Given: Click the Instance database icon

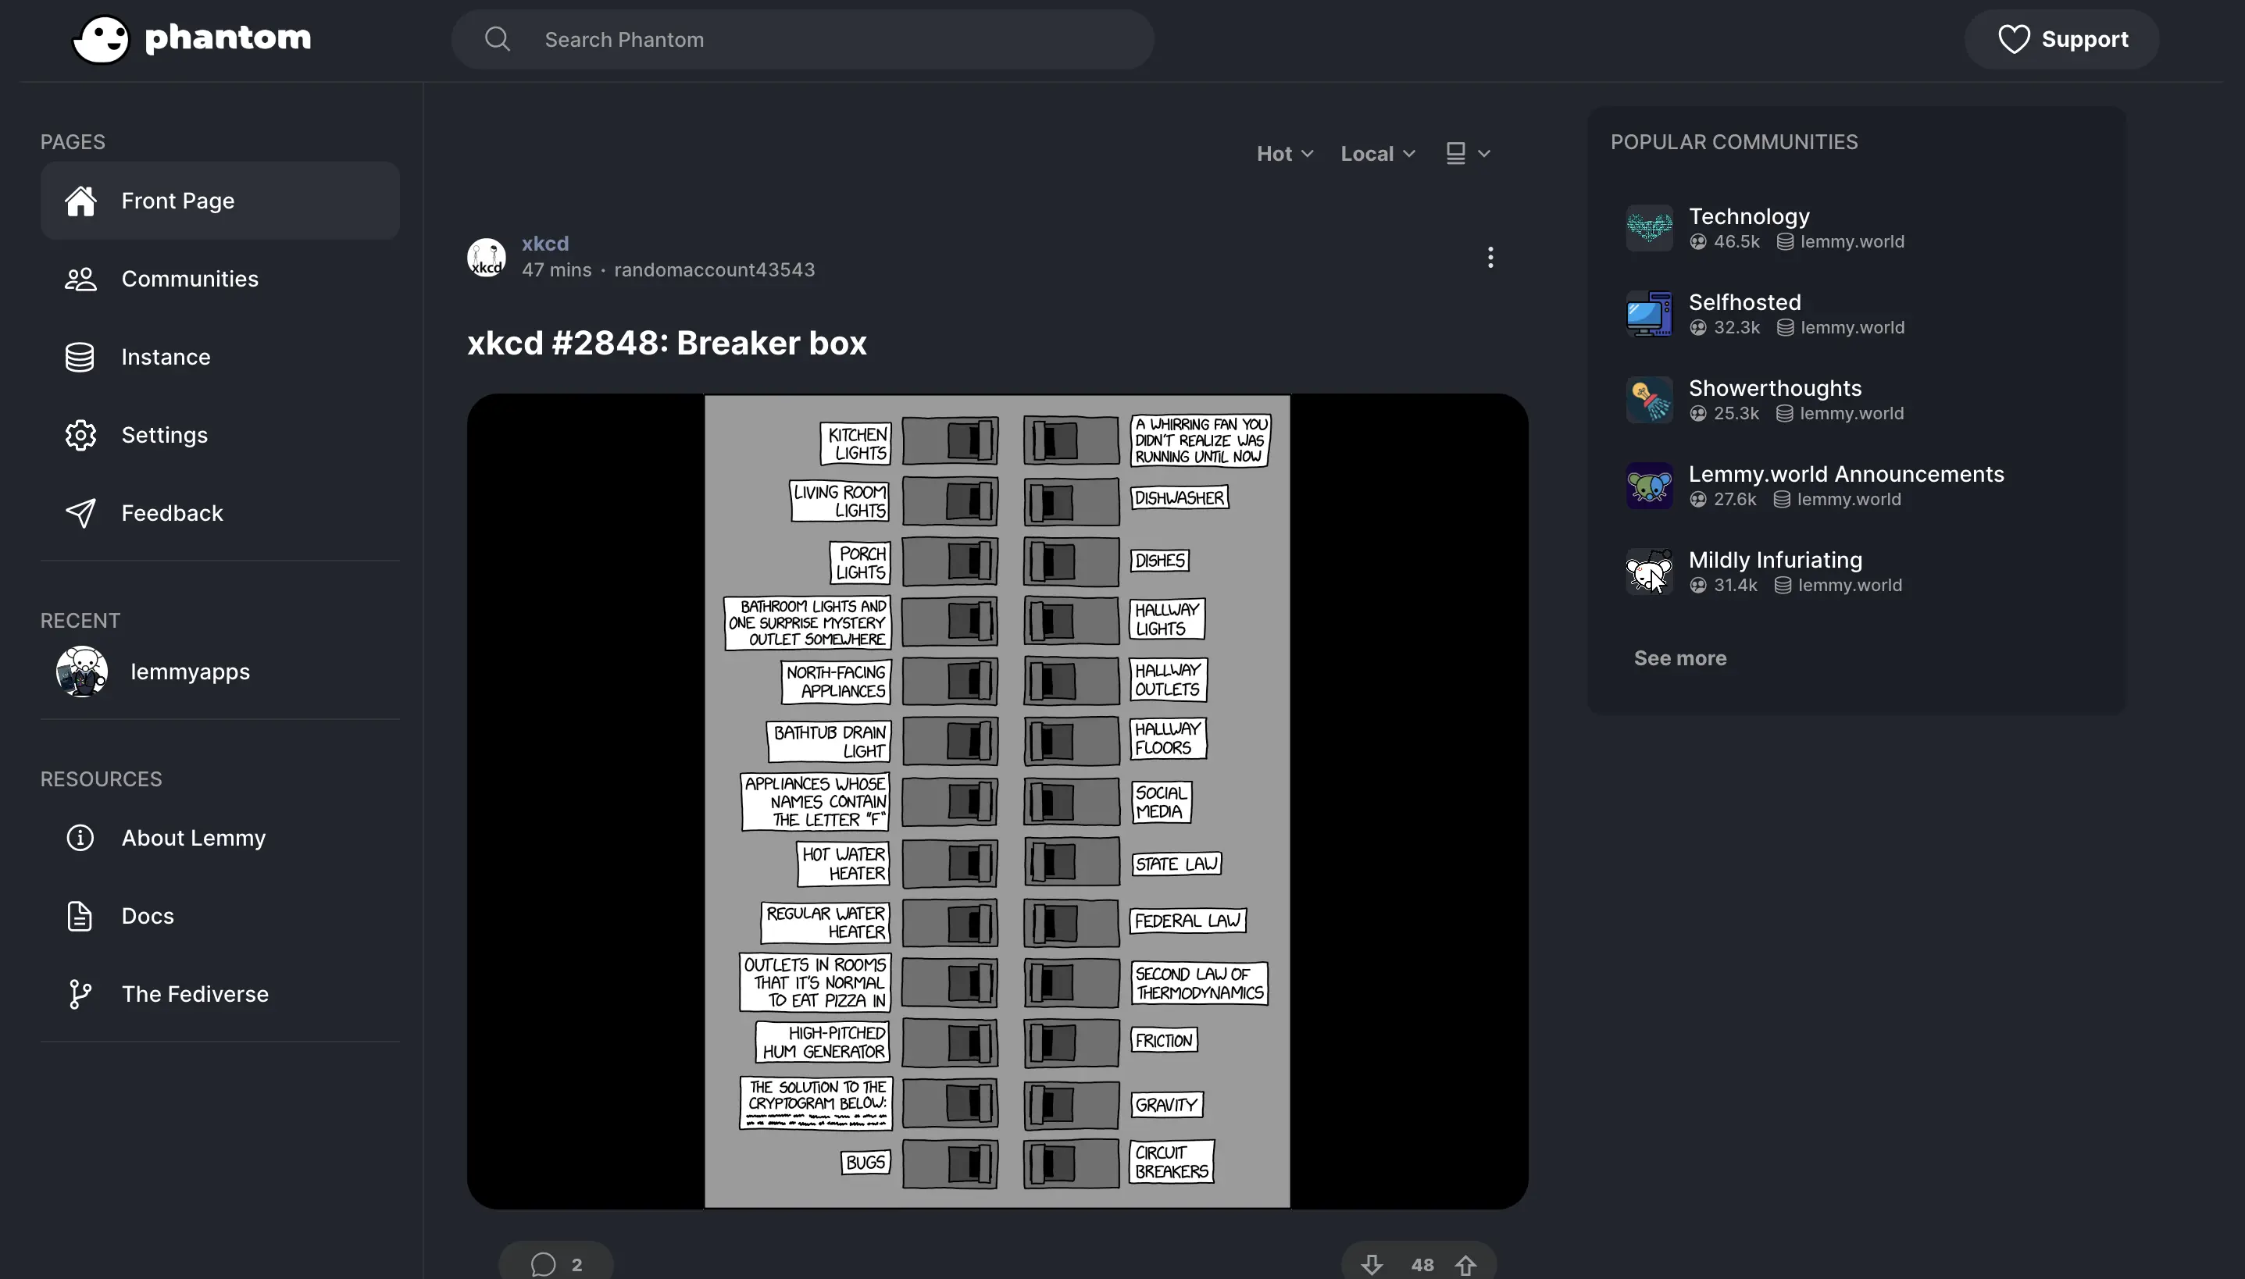Looking at the screenshot, I should (80, 358).
